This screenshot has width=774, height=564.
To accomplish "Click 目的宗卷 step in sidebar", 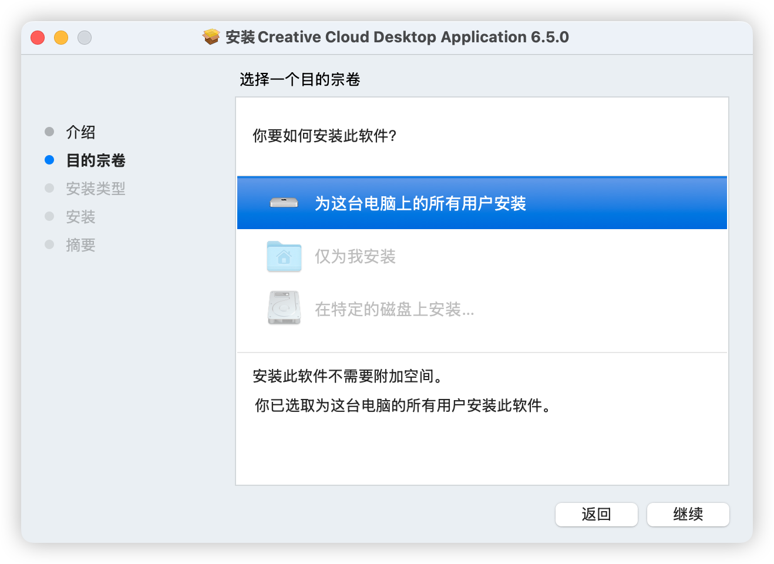I will 96,160.
